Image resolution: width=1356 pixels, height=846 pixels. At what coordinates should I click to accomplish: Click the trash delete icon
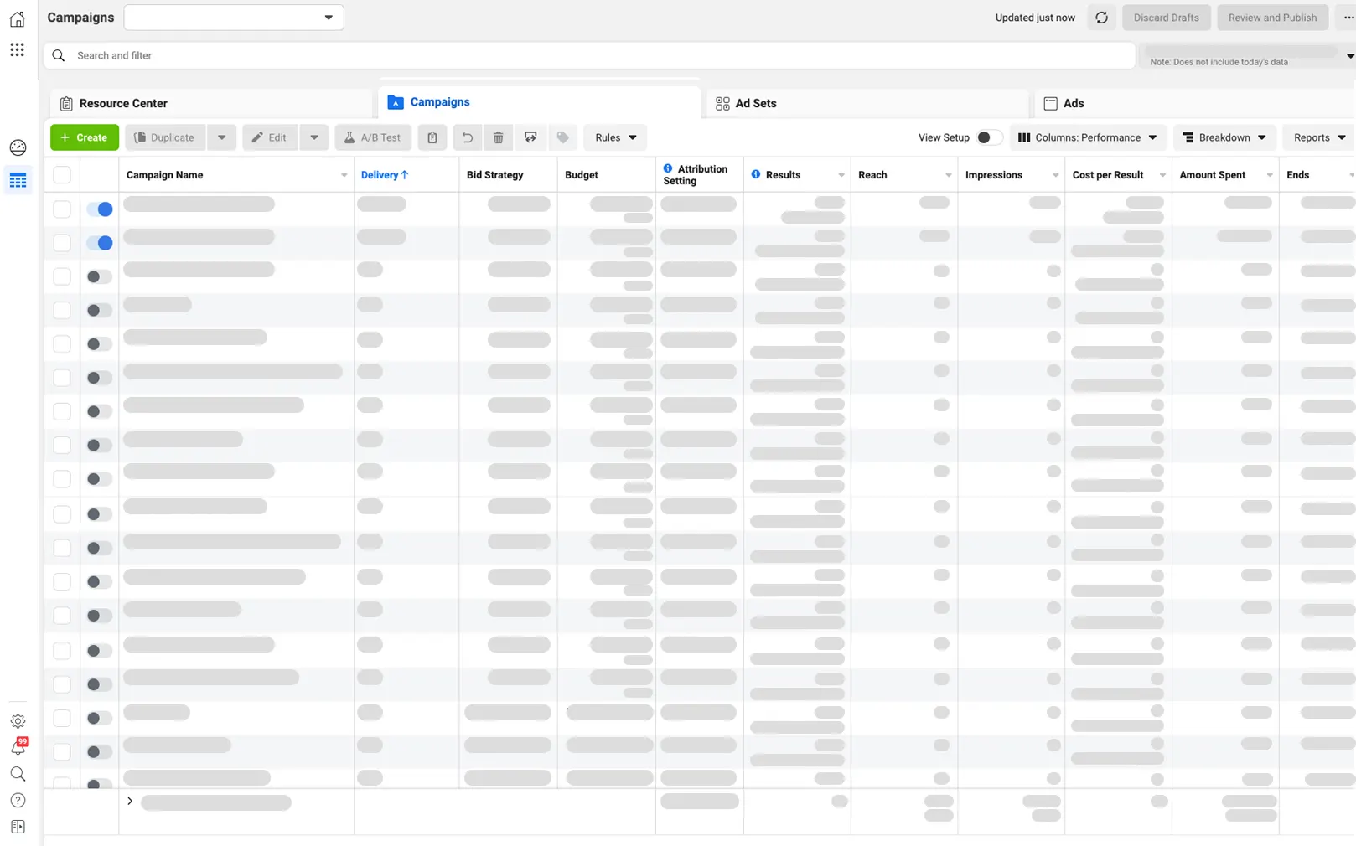pos(498,137)
